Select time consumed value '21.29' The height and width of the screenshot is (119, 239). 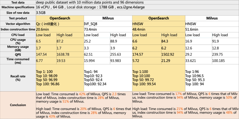(x=166, y=61)
